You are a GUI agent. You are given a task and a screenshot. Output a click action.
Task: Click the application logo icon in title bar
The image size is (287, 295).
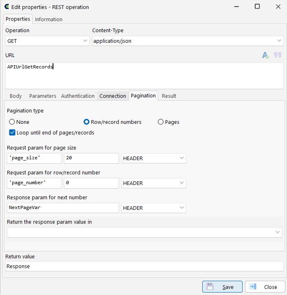click(x=7, y=7)
